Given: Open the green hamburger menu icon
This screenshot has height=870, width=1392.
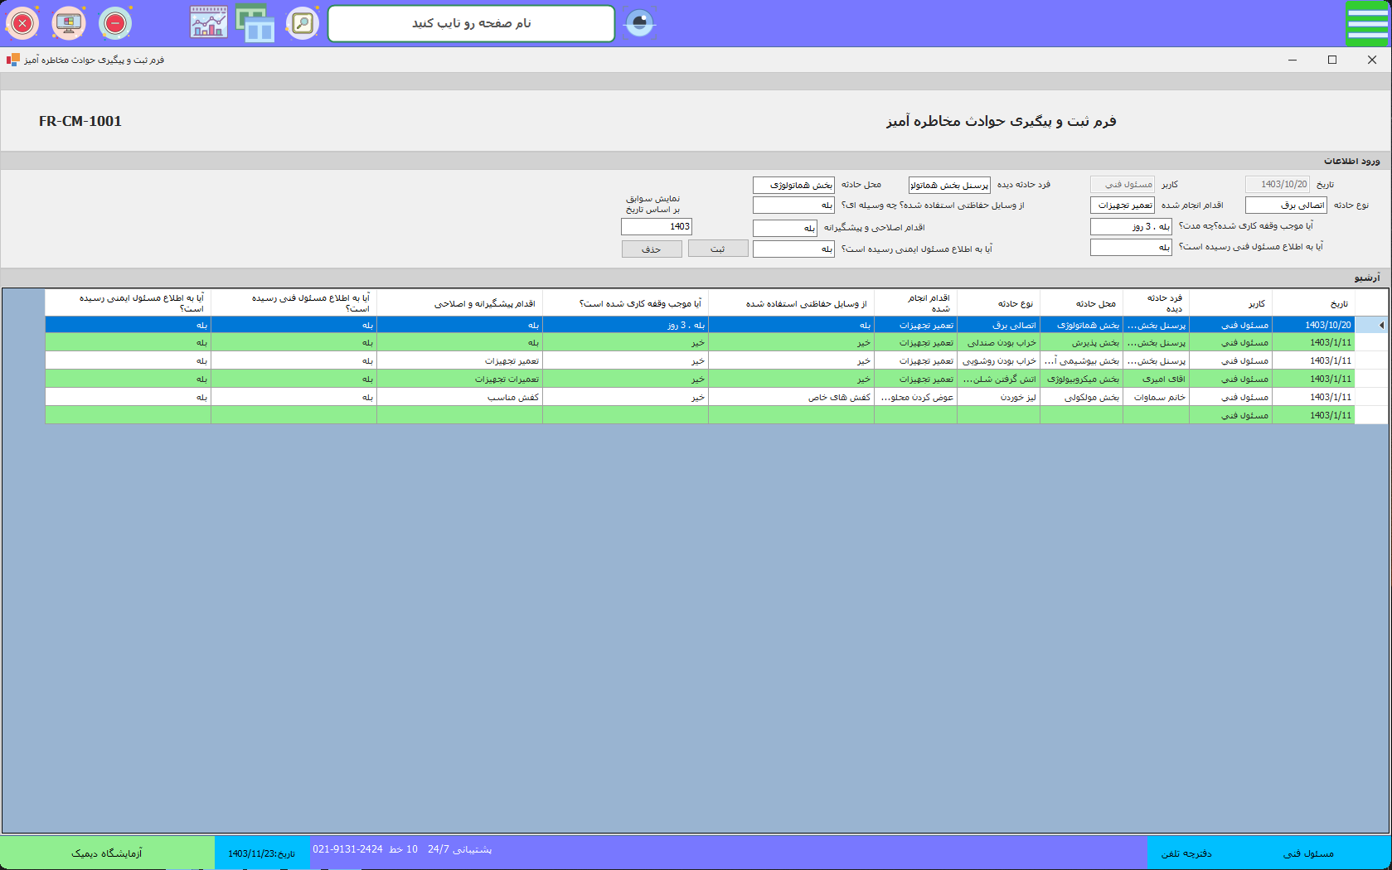Looking at the screenshot, I should pyautogui.click(x=1367, y=23).
